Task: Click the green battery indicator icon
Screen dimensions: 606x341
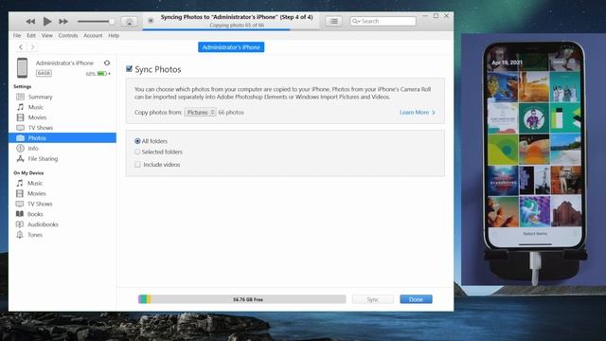Action: [101, 74]
